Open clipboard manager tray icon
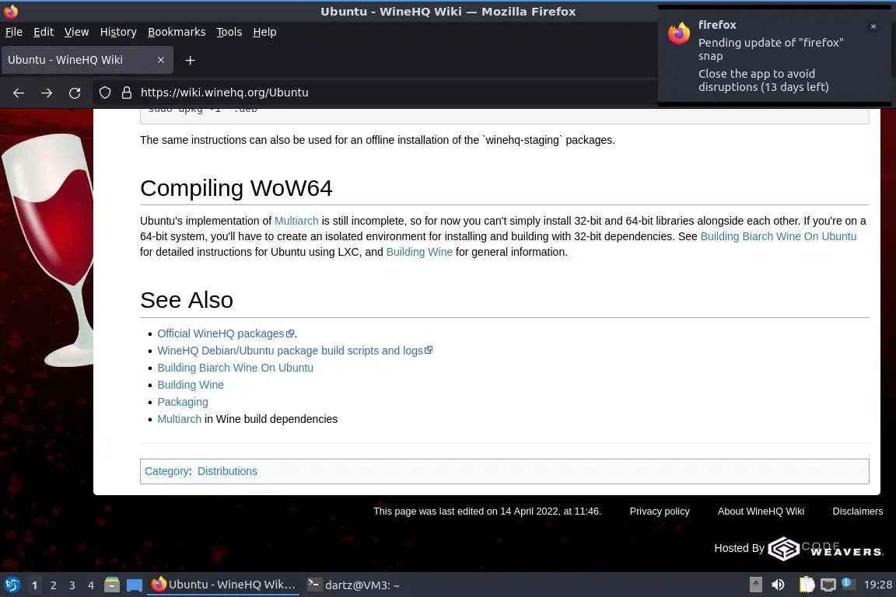 [807, 585]
